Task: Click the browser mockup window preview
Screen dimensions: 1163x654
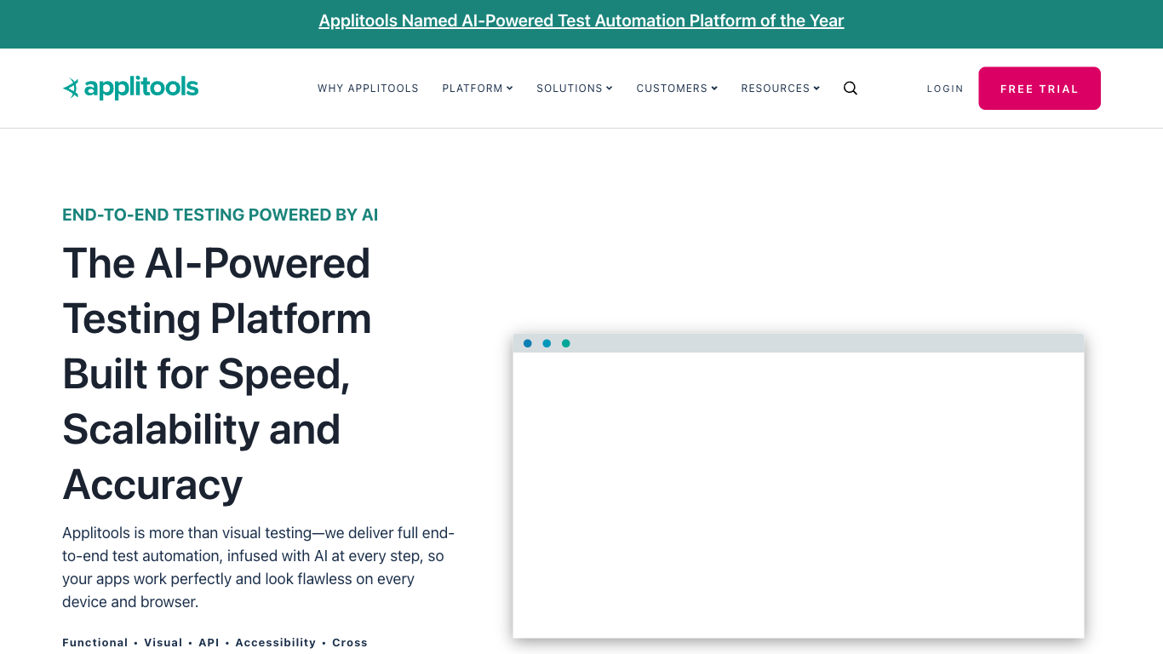Action: [x=799, y=485]
